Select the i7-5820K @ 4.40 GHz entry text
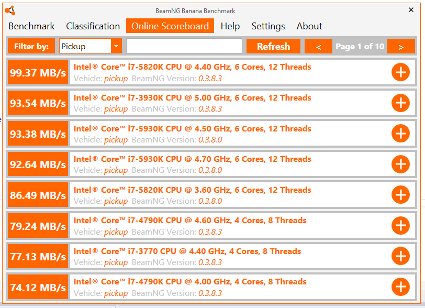Screen dimensions: 425x308 pyautogui.click(x=193, y=67)
